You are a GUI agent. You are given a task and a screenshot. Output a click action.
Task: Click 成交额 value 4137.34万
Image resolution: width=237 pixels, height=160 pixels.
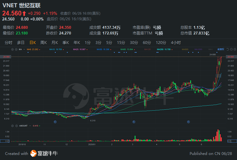[x=112, y=28]
